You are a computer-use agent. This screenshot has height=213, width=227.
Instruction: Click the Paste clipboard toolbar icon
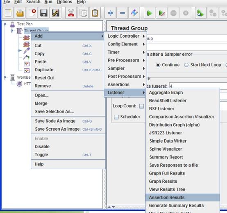pos(95,13)
